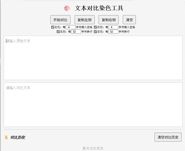Image resolution: width=185 pixels, height=151 pixels.
Task: Click left side 字符插入空格 label
Action: pyautogui.click(x=84, y=27)
